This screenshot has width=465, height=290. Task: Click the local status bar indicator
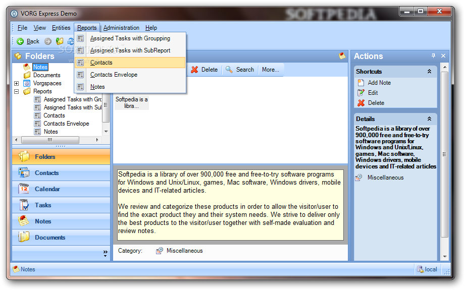427,269
